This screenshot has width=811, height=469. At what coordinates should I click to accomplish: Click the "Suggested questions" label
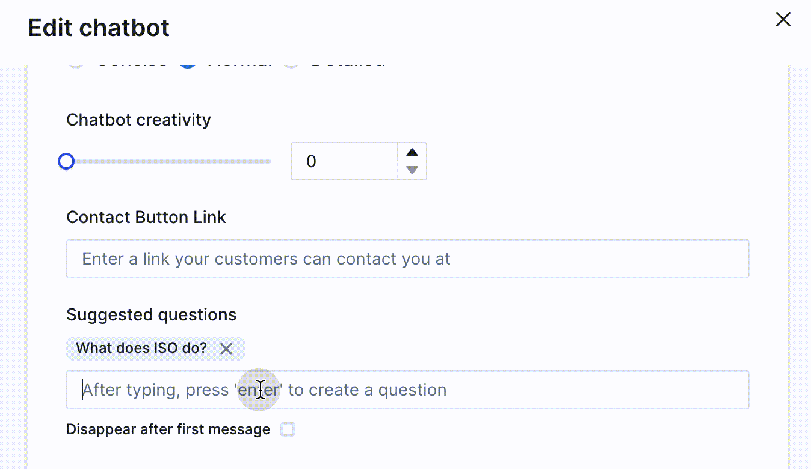coord(152,314)
